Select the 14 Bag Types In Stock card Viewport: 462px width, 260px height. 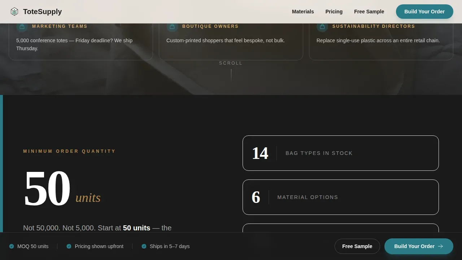341,153
